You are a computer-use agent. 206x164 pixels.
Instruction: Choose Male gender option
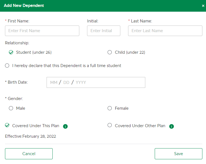pyautogui.click(x=11, y=108)
